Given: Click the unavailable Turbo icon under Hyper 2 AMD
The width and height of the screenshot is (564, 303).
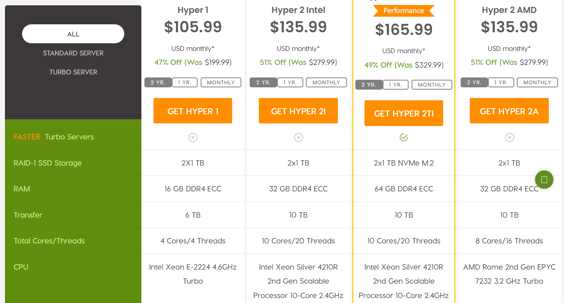Looking at the screenshot, I should [x=509, y=137].
